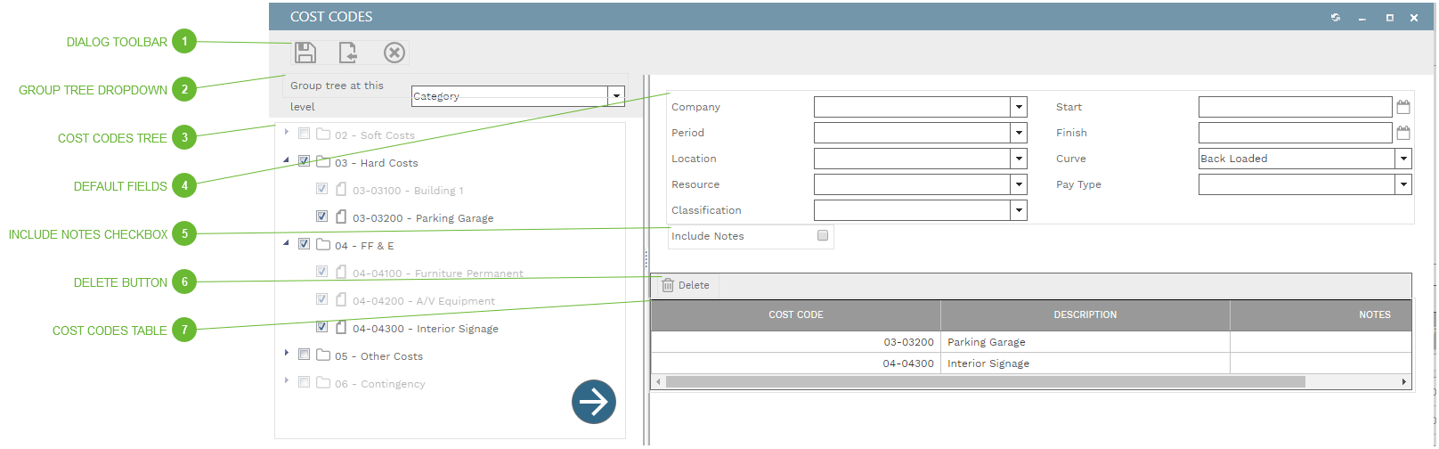The height and width of the screenshot is (449, 1439).
Task: Open the Finish date calendar picker
Action: pyautogui.click(x=1403, y=133)
